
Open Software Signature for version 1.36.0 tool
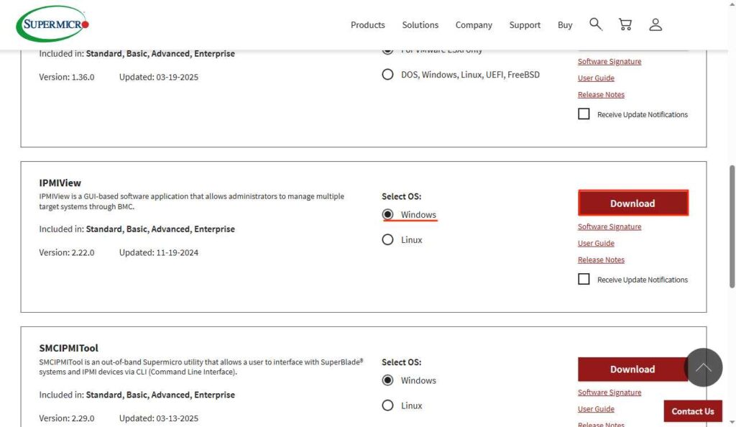tap(609, 62)
